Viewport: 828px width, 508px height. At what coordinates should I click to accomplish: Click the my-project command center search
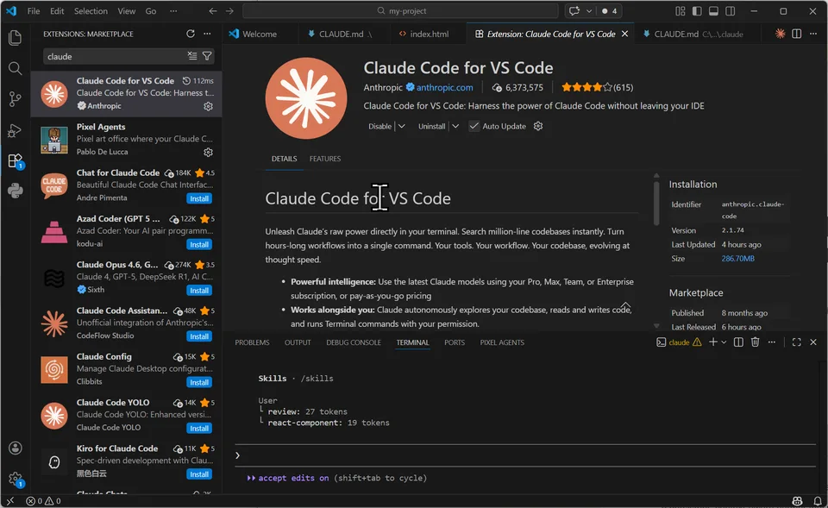[401, 11]
